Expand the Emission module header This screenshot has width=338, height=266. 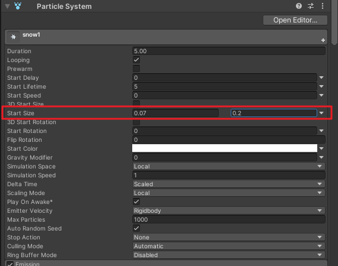pos(166,263)
